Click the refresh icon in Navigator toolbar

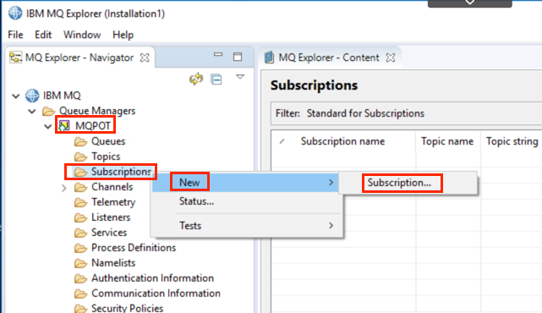pyautogui.click(x=196, y=79)
